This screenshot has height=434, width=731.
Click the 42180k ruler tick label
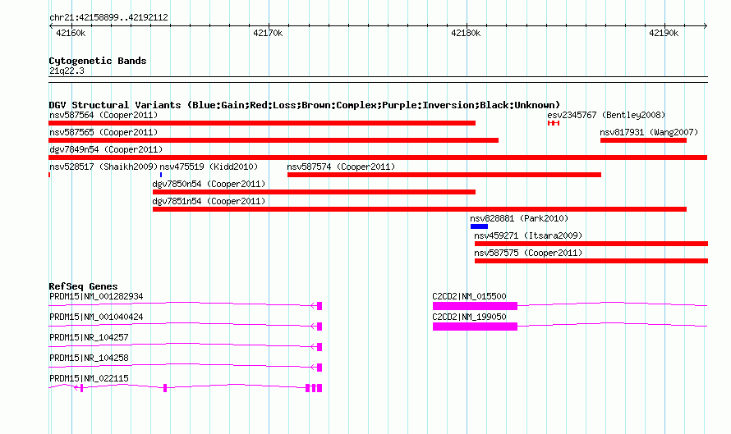tap(466, 33)
